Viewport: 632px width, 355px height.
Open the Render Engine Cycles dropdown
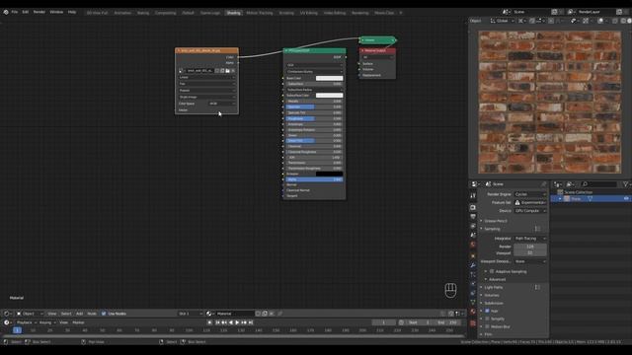click(530, 194)
